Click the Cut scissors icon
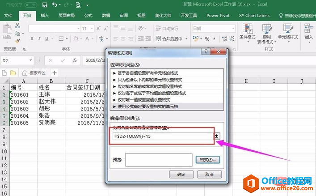Viewport: 316px width, 196px height. pos(17,25)
